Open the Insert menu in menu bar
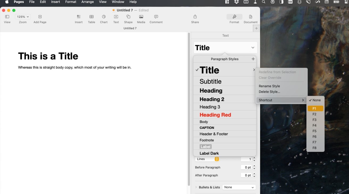349x194 pixels. coord(56,2)
